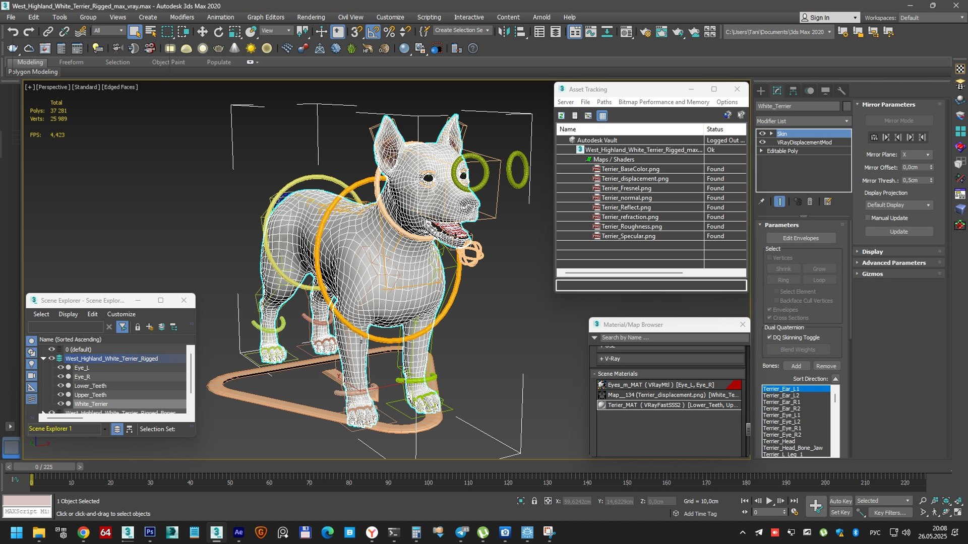968x544 pixels.
Task: Click Remove modifier trash icon
Action: [x=810, y=201]
